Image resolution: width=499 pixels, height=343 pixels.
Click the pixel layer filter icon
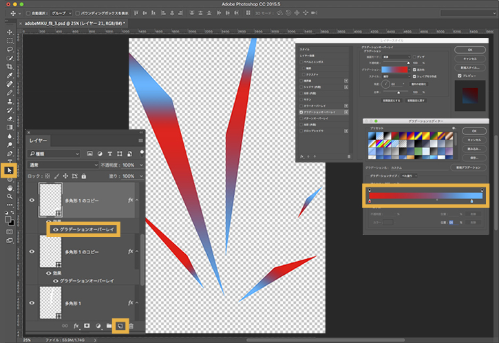[90, 154]
